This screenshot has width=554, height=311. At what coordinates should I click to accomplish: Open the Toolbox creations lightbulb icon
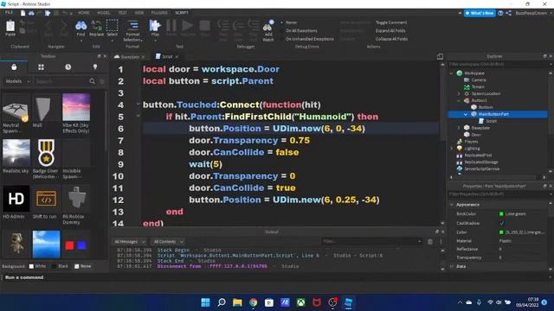(94, 67)
